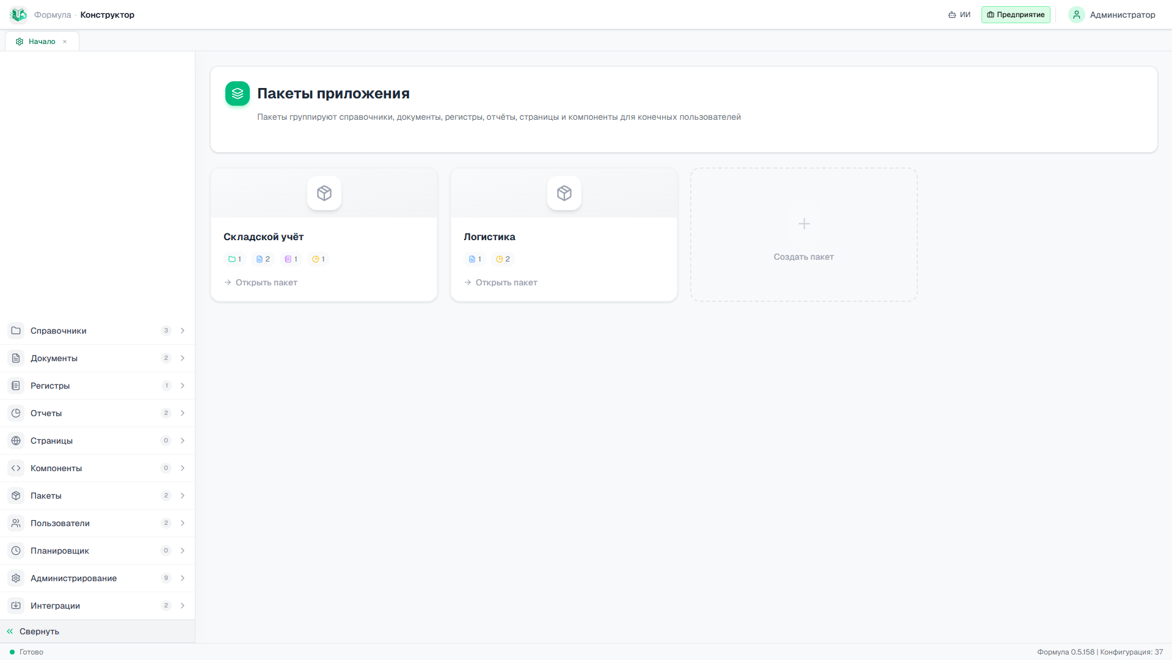Open the Складской учёт package link

(261, 282)
